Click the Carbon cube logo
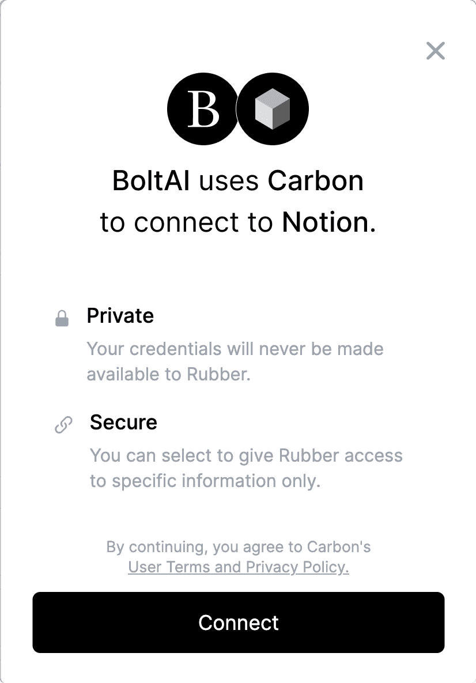476x683 pixels. [273, 109]
